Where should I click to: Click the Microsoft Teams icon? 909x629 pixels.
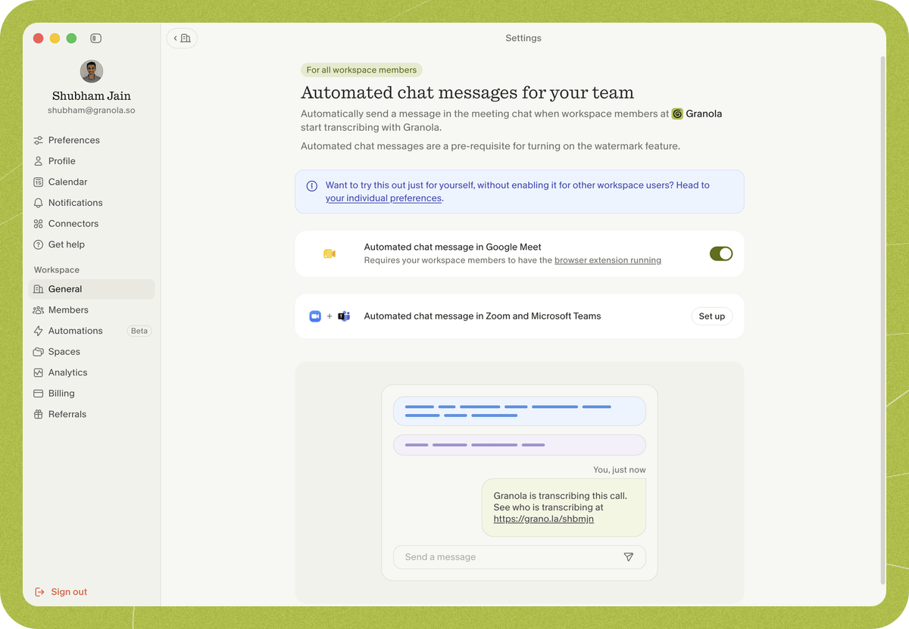tap(344, 316)
